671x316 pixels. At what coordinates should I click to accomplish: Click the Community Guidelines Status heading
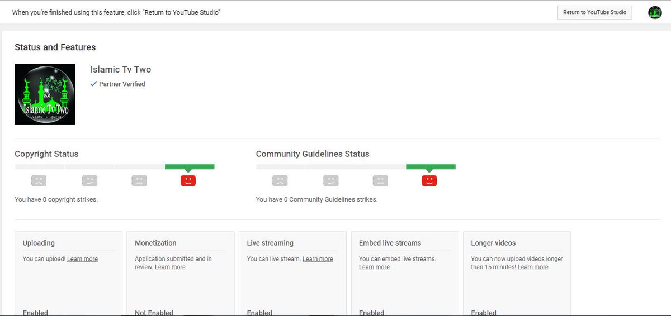(313, 154)
